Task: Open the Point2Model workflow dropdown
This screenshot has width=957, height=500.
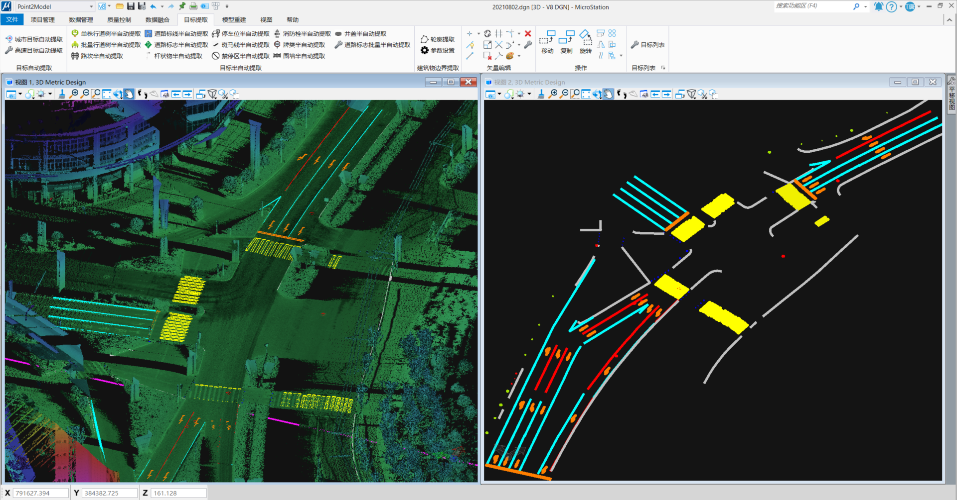Action: [x=55, y=6]
